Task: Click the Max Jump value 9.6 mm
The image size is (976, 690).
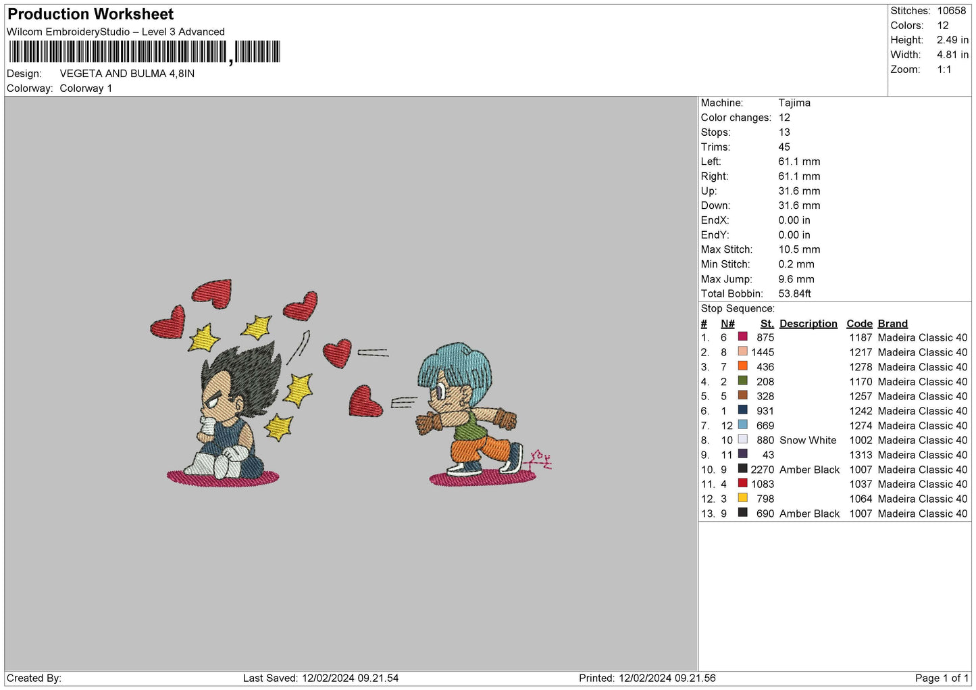Action: (796, 279)
